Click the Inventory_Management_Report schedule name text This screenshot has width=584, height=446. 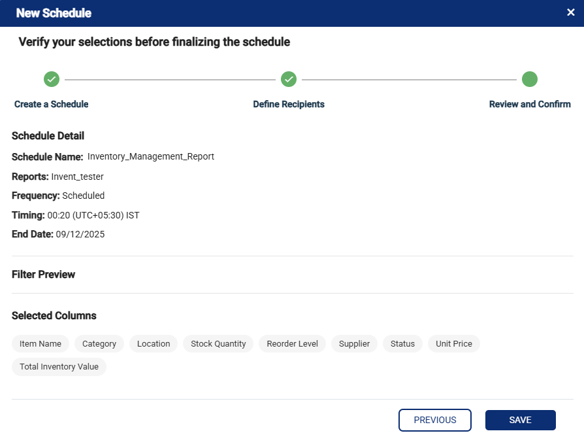(150, 157)
